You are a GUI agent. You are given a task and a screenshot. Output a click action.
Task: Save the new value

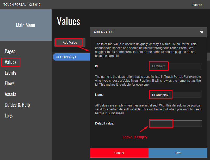coord(178,153)
